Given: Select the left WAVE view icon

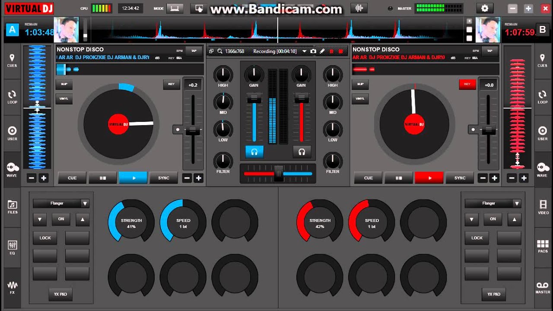Looking at the screenshot, I should pos(12,170).
